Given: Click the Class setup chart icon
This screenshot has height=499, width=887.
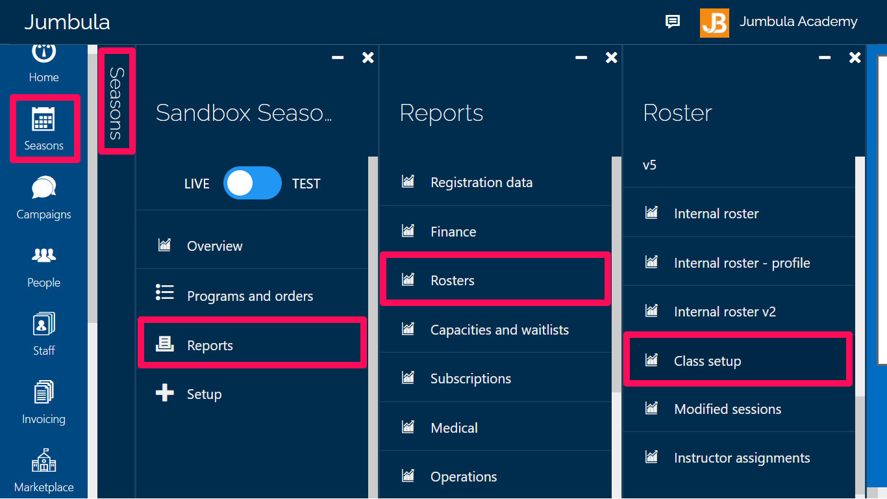Looking at the screenshot, I should coord(651,359).
